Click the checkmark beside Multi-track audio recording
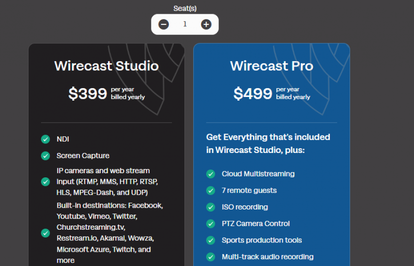414x266 pixels. pos(211,257)
